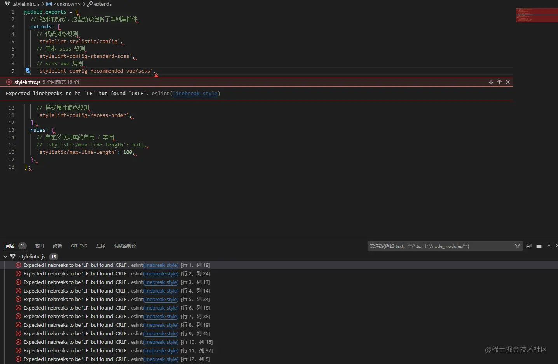Click the 21 badge on 问题 tab
Viewport: 558px width, 364px height.
coord(23,246)
